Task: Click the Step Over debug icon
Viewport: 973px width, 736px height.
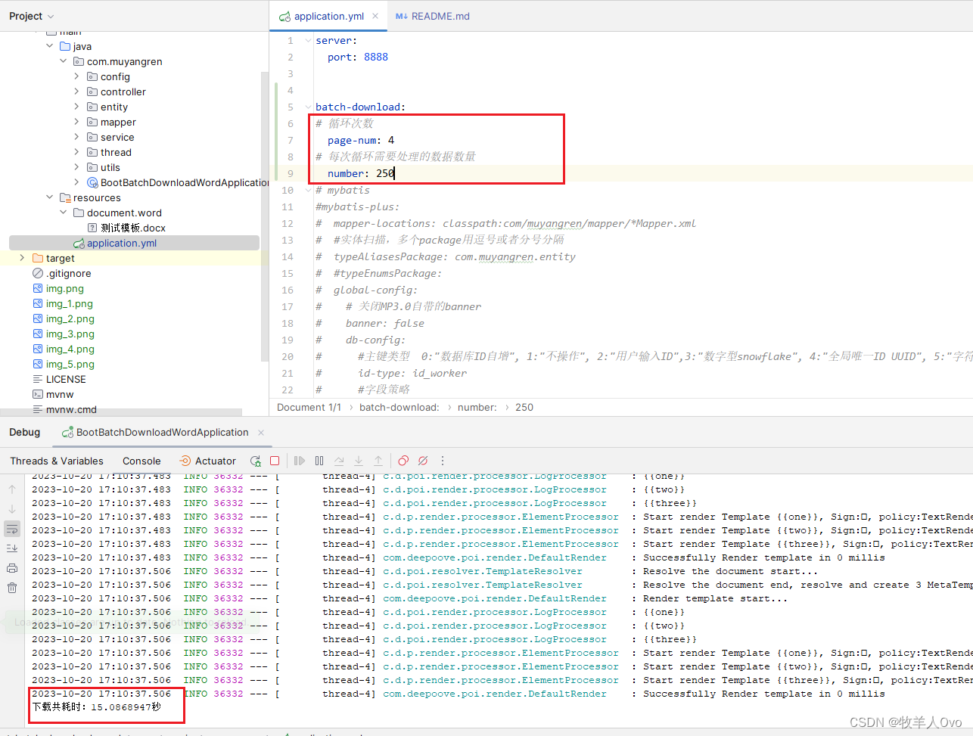Action: [x=339, y=461]
